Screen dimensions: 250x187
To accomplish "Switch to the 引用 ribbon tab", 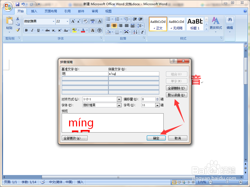I will (67, 11).
